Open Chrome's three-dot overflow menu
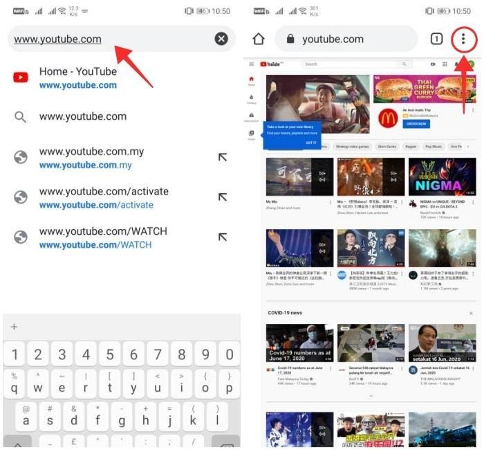The width and height of the screenshot is (484, 450). coord(463,39)
